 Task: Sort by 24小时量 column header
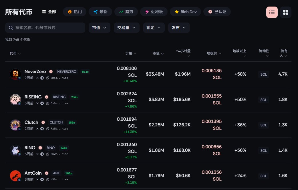183,53
